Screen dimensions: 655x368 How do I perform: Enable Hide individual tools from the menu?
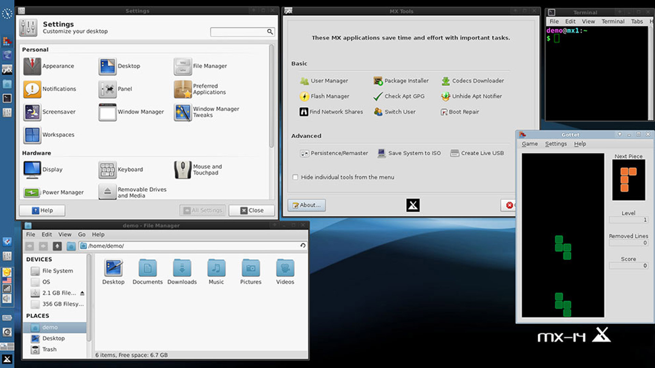pos(295,177)
